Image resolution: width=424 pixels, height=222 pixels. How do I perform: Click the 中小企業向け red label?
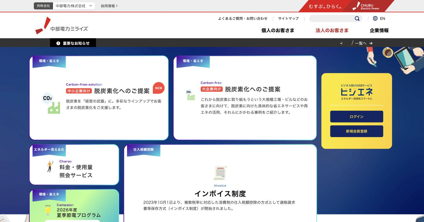click(79, 91)
